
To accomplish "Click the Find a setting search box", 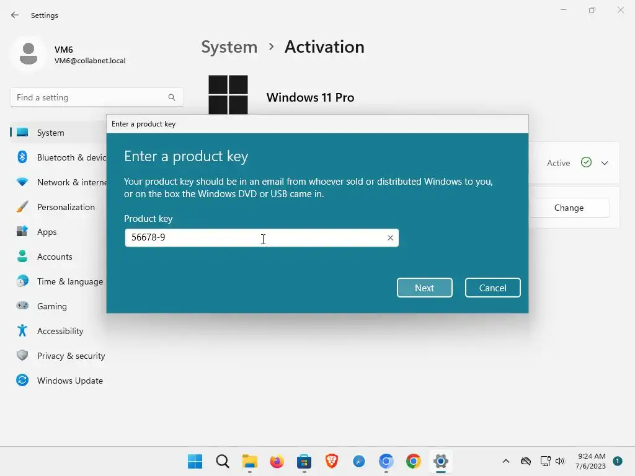I will coord(96,97).
